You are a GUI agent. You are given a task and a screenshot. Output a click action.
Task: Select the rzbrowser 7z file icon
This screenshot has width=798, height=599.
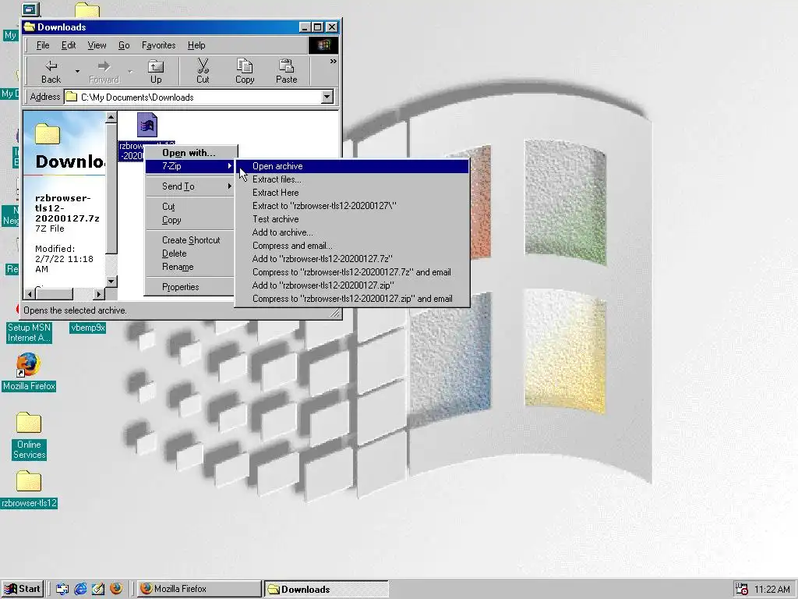147,125
